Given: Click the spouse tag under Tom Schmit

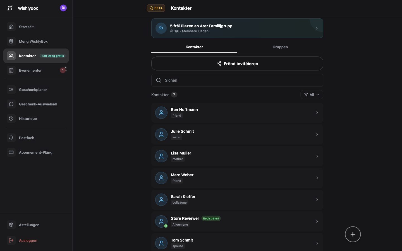Looking at the screenshot, I should coord(178,246).
